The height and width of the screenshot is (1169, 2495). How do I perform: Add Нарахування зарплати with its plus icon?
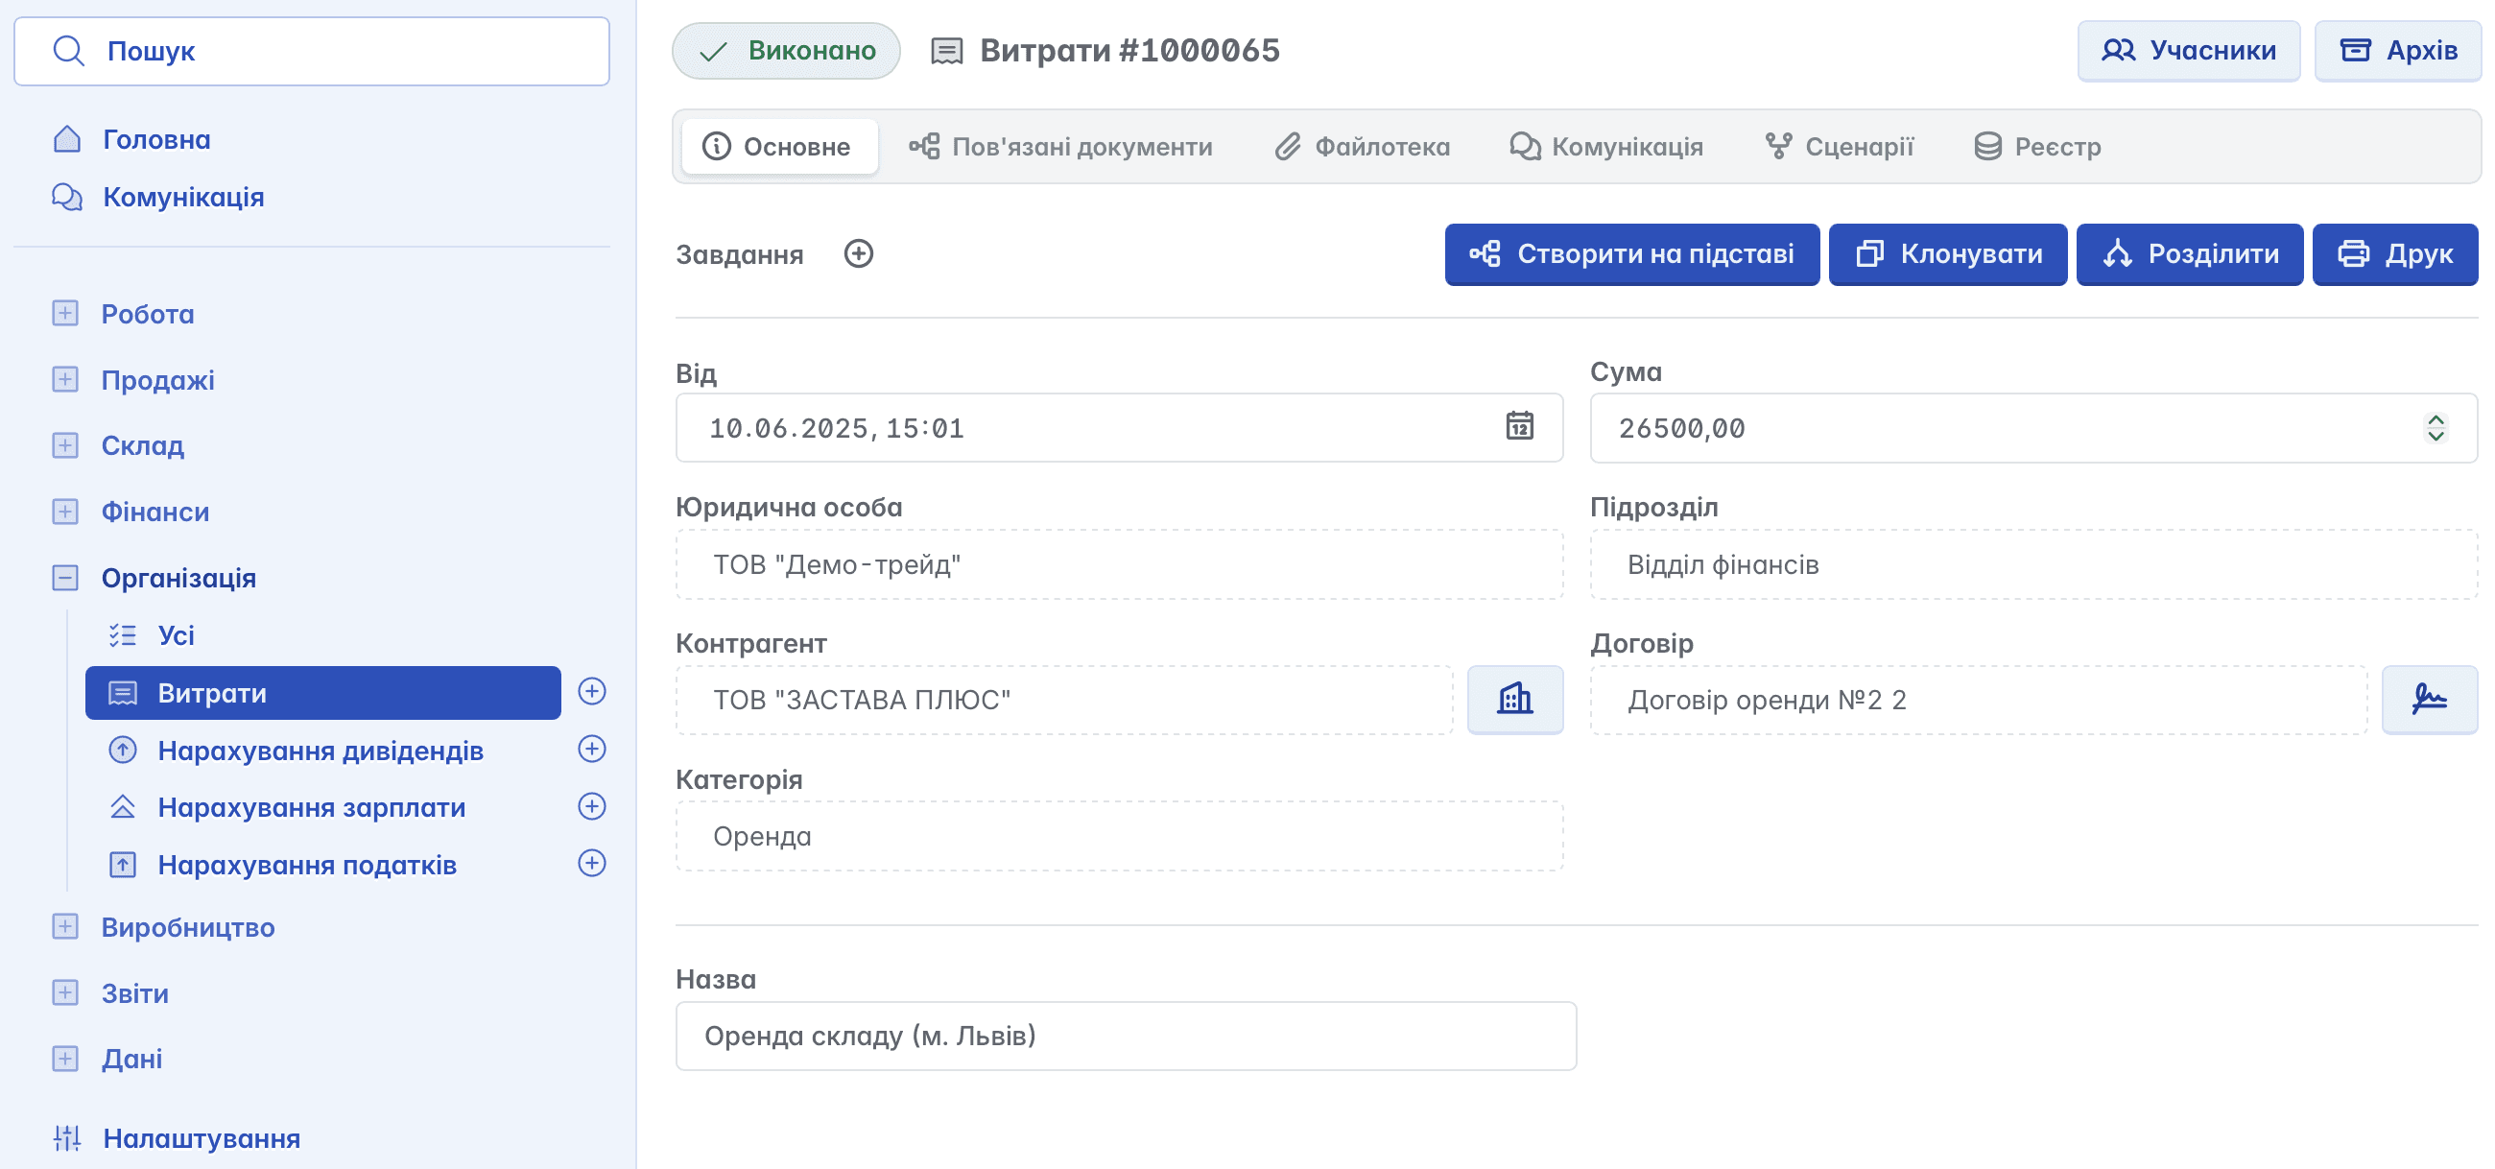click(592, 807)
